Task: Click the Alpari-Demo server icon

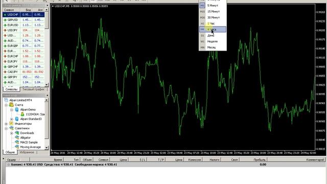Action: tap(17, 109)
